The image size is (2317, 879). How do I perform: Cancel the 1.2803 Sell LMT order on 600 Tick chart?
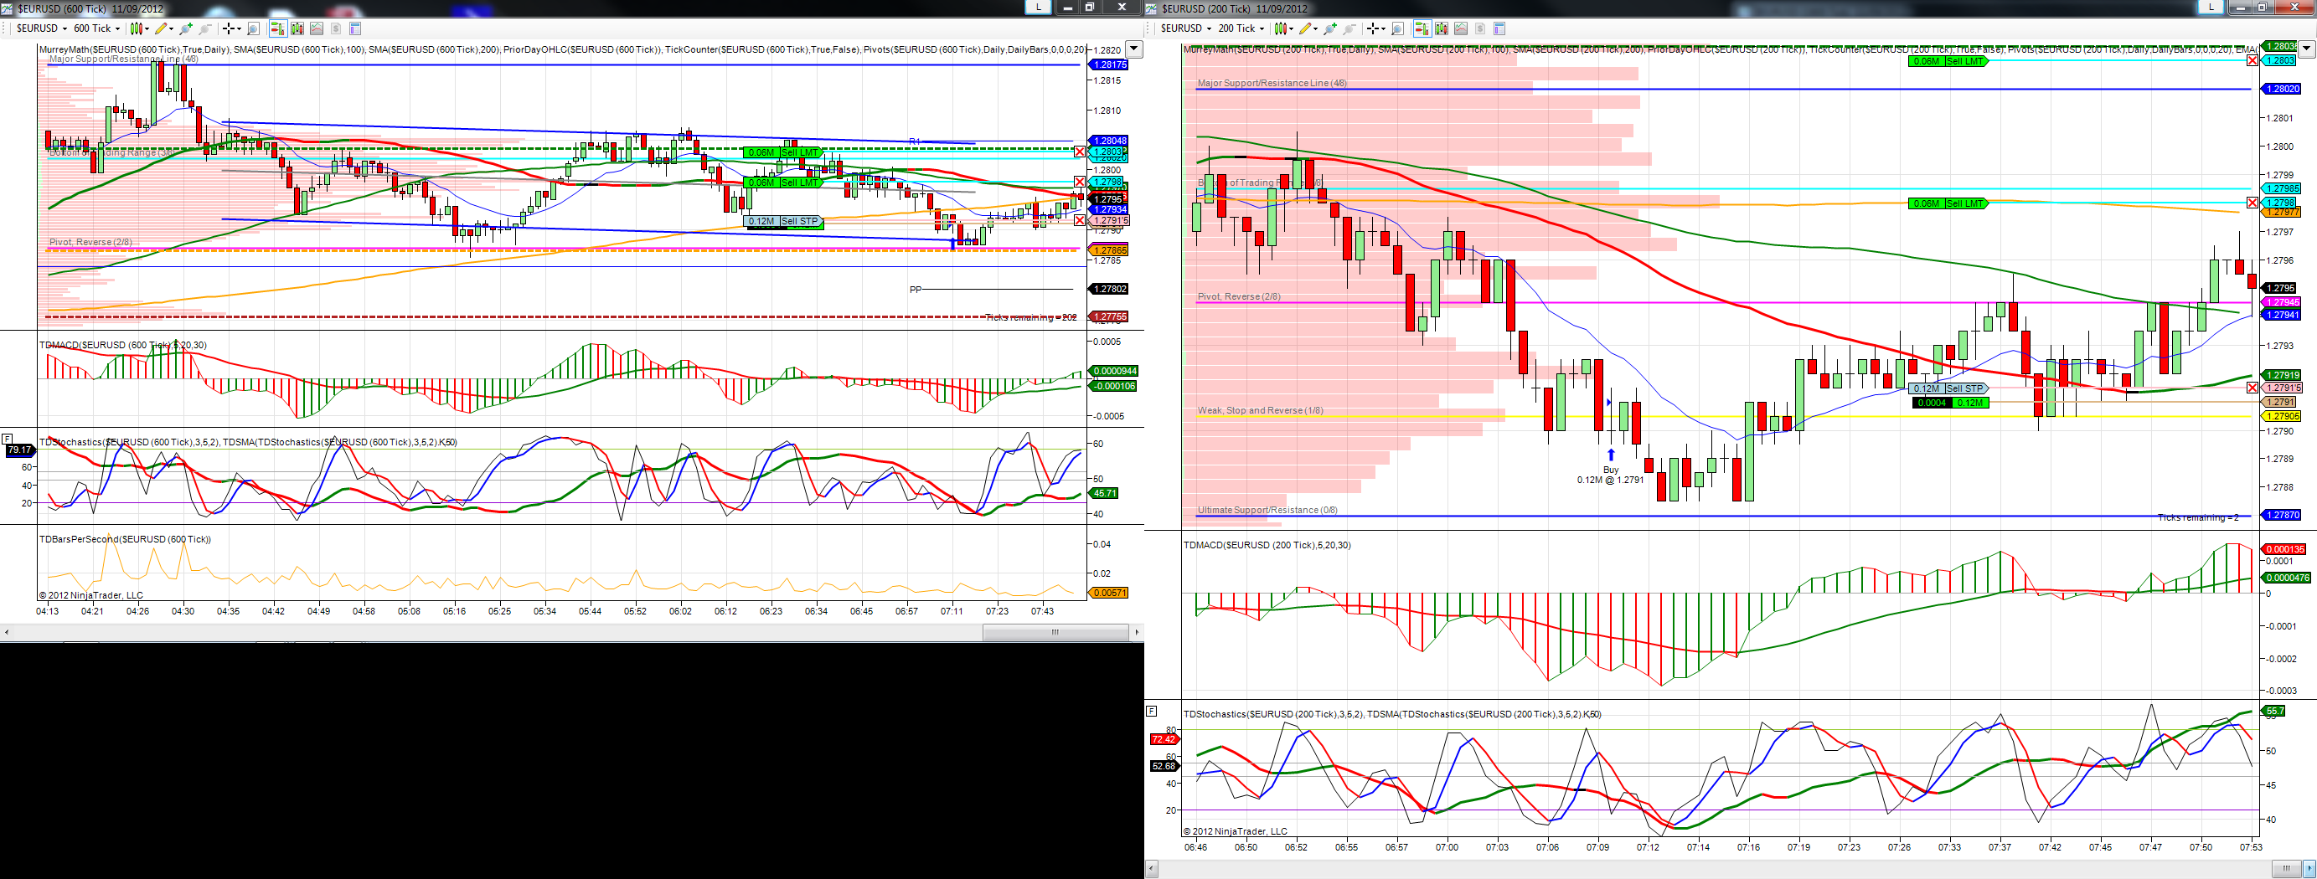coord(1080,152)
